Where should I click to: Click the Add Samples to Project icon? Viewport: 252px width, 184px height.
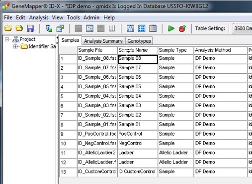coord(49,28)
